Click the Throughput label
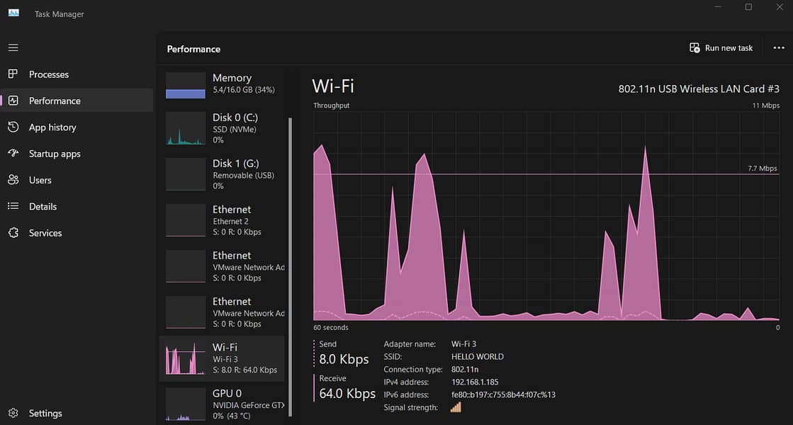 [331, 105]
